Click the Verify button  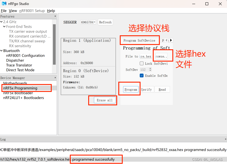coord(146,90)
